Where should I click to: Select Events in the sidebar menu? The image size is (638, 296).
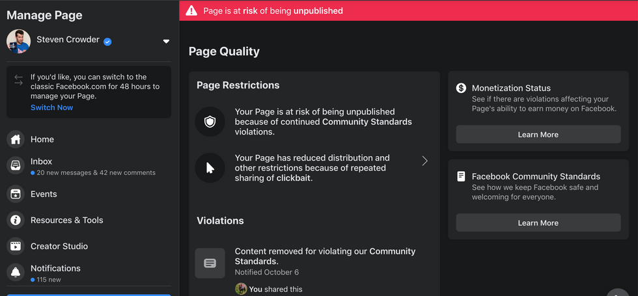click(x=44, y=194)
